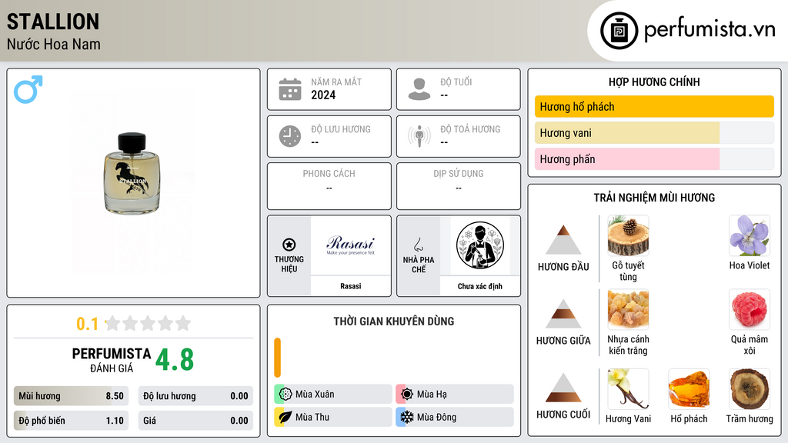Select the Hổ phách amber note image
The height and width of the screenshot is (443, 788).
point(689,389)
